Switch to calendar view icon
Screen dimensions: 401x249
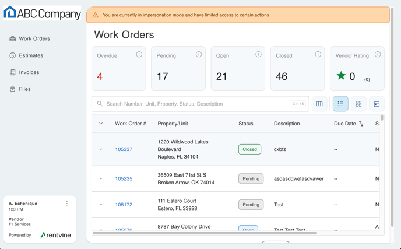(377, 104)
